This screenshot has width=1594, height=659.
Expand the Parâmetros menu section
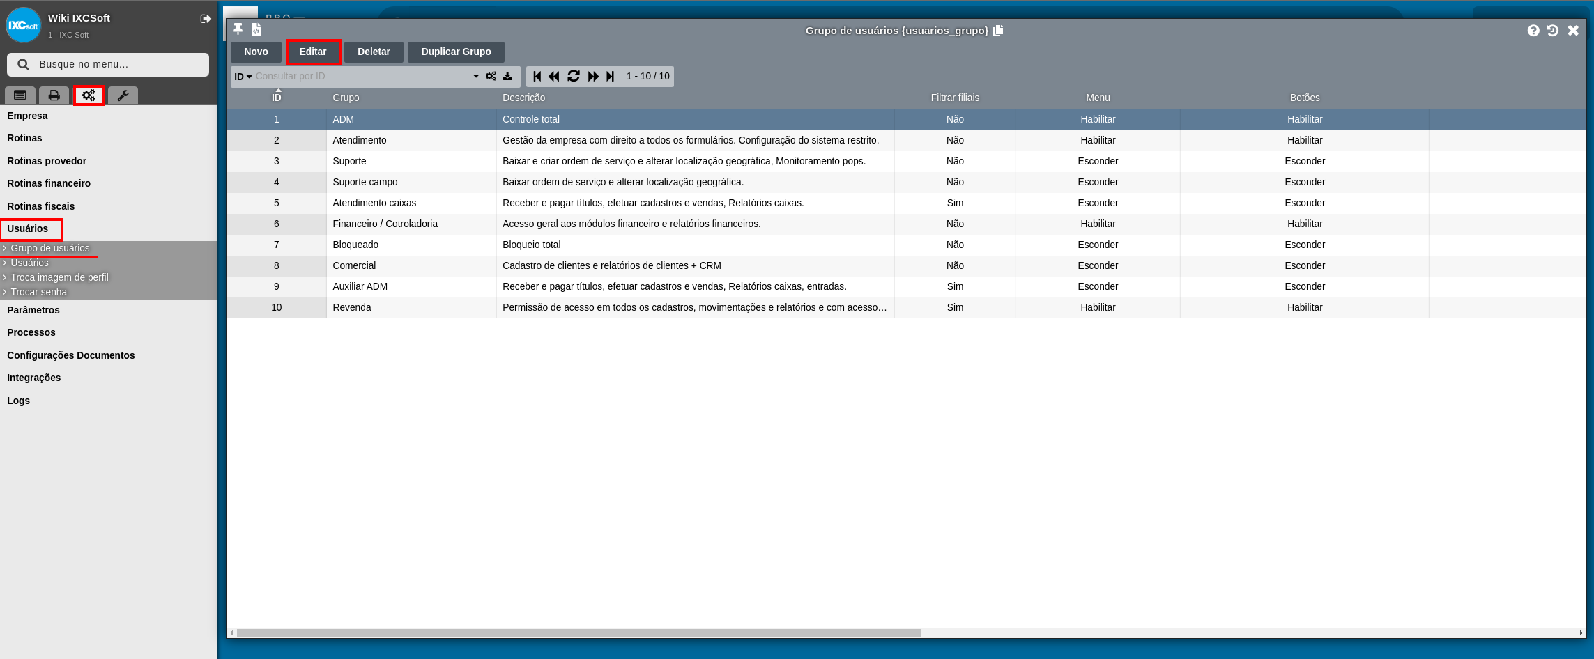tap(33, 310)
